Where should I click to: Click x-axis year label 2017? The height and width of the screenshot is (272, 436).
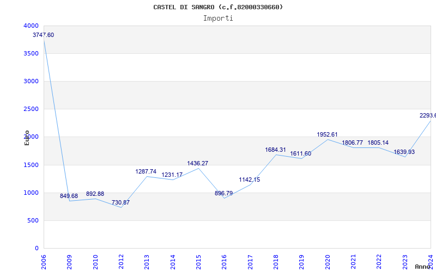pos(250,262)
